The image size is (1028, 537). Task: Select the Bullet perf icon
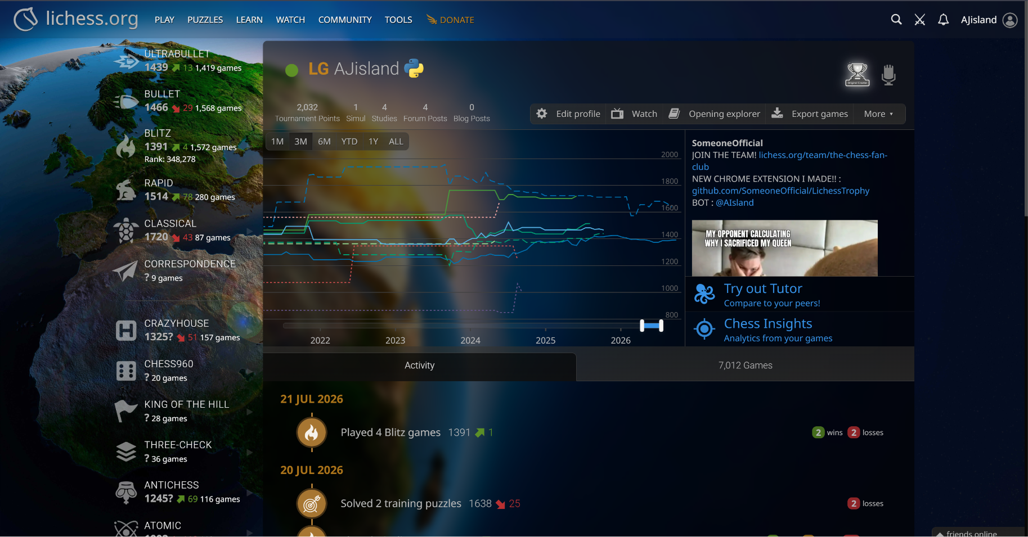pyautogui.click(x=126, y=101)
